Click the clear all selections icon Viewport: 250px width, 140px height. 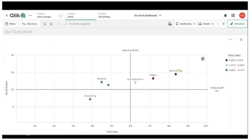(x=65, y=24)
